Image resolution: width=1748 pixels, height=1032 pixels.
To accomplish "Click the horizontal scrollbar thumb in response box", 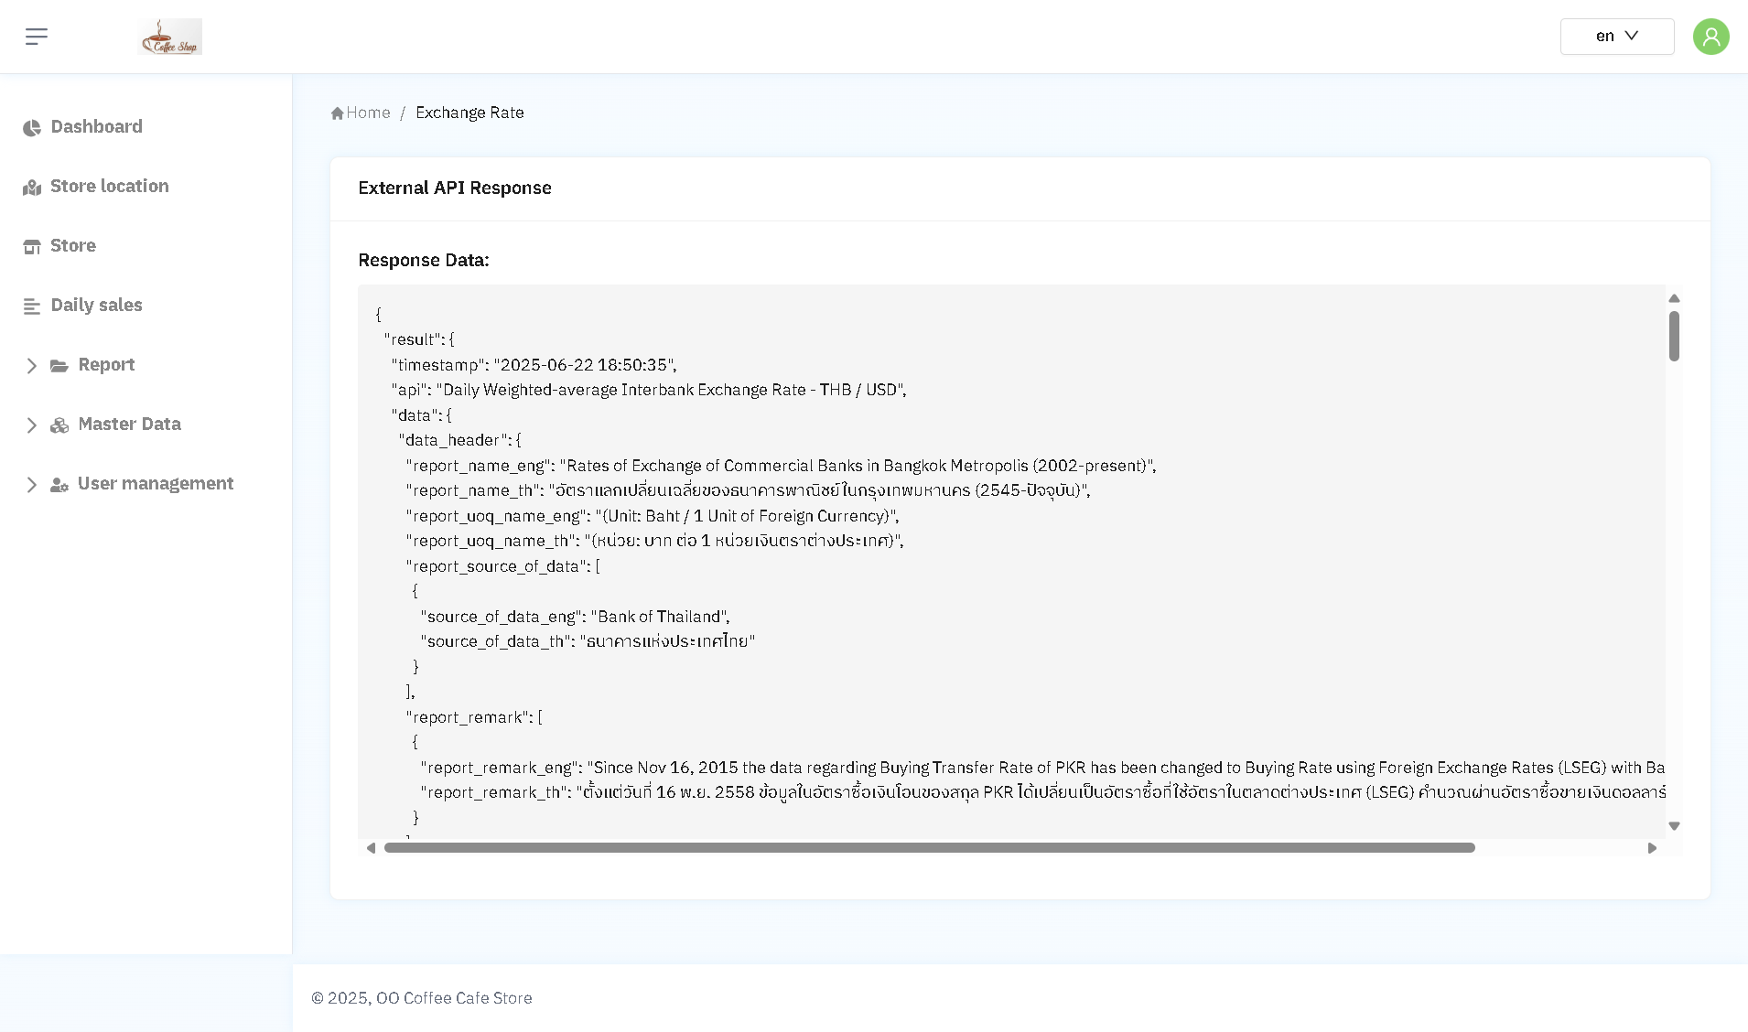I will [x=930, y=848].
